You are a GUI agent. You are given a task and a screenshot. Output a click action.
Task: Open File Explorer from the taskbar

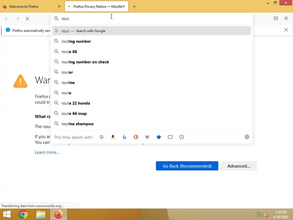pyautogui.click(x=41, y=214)
